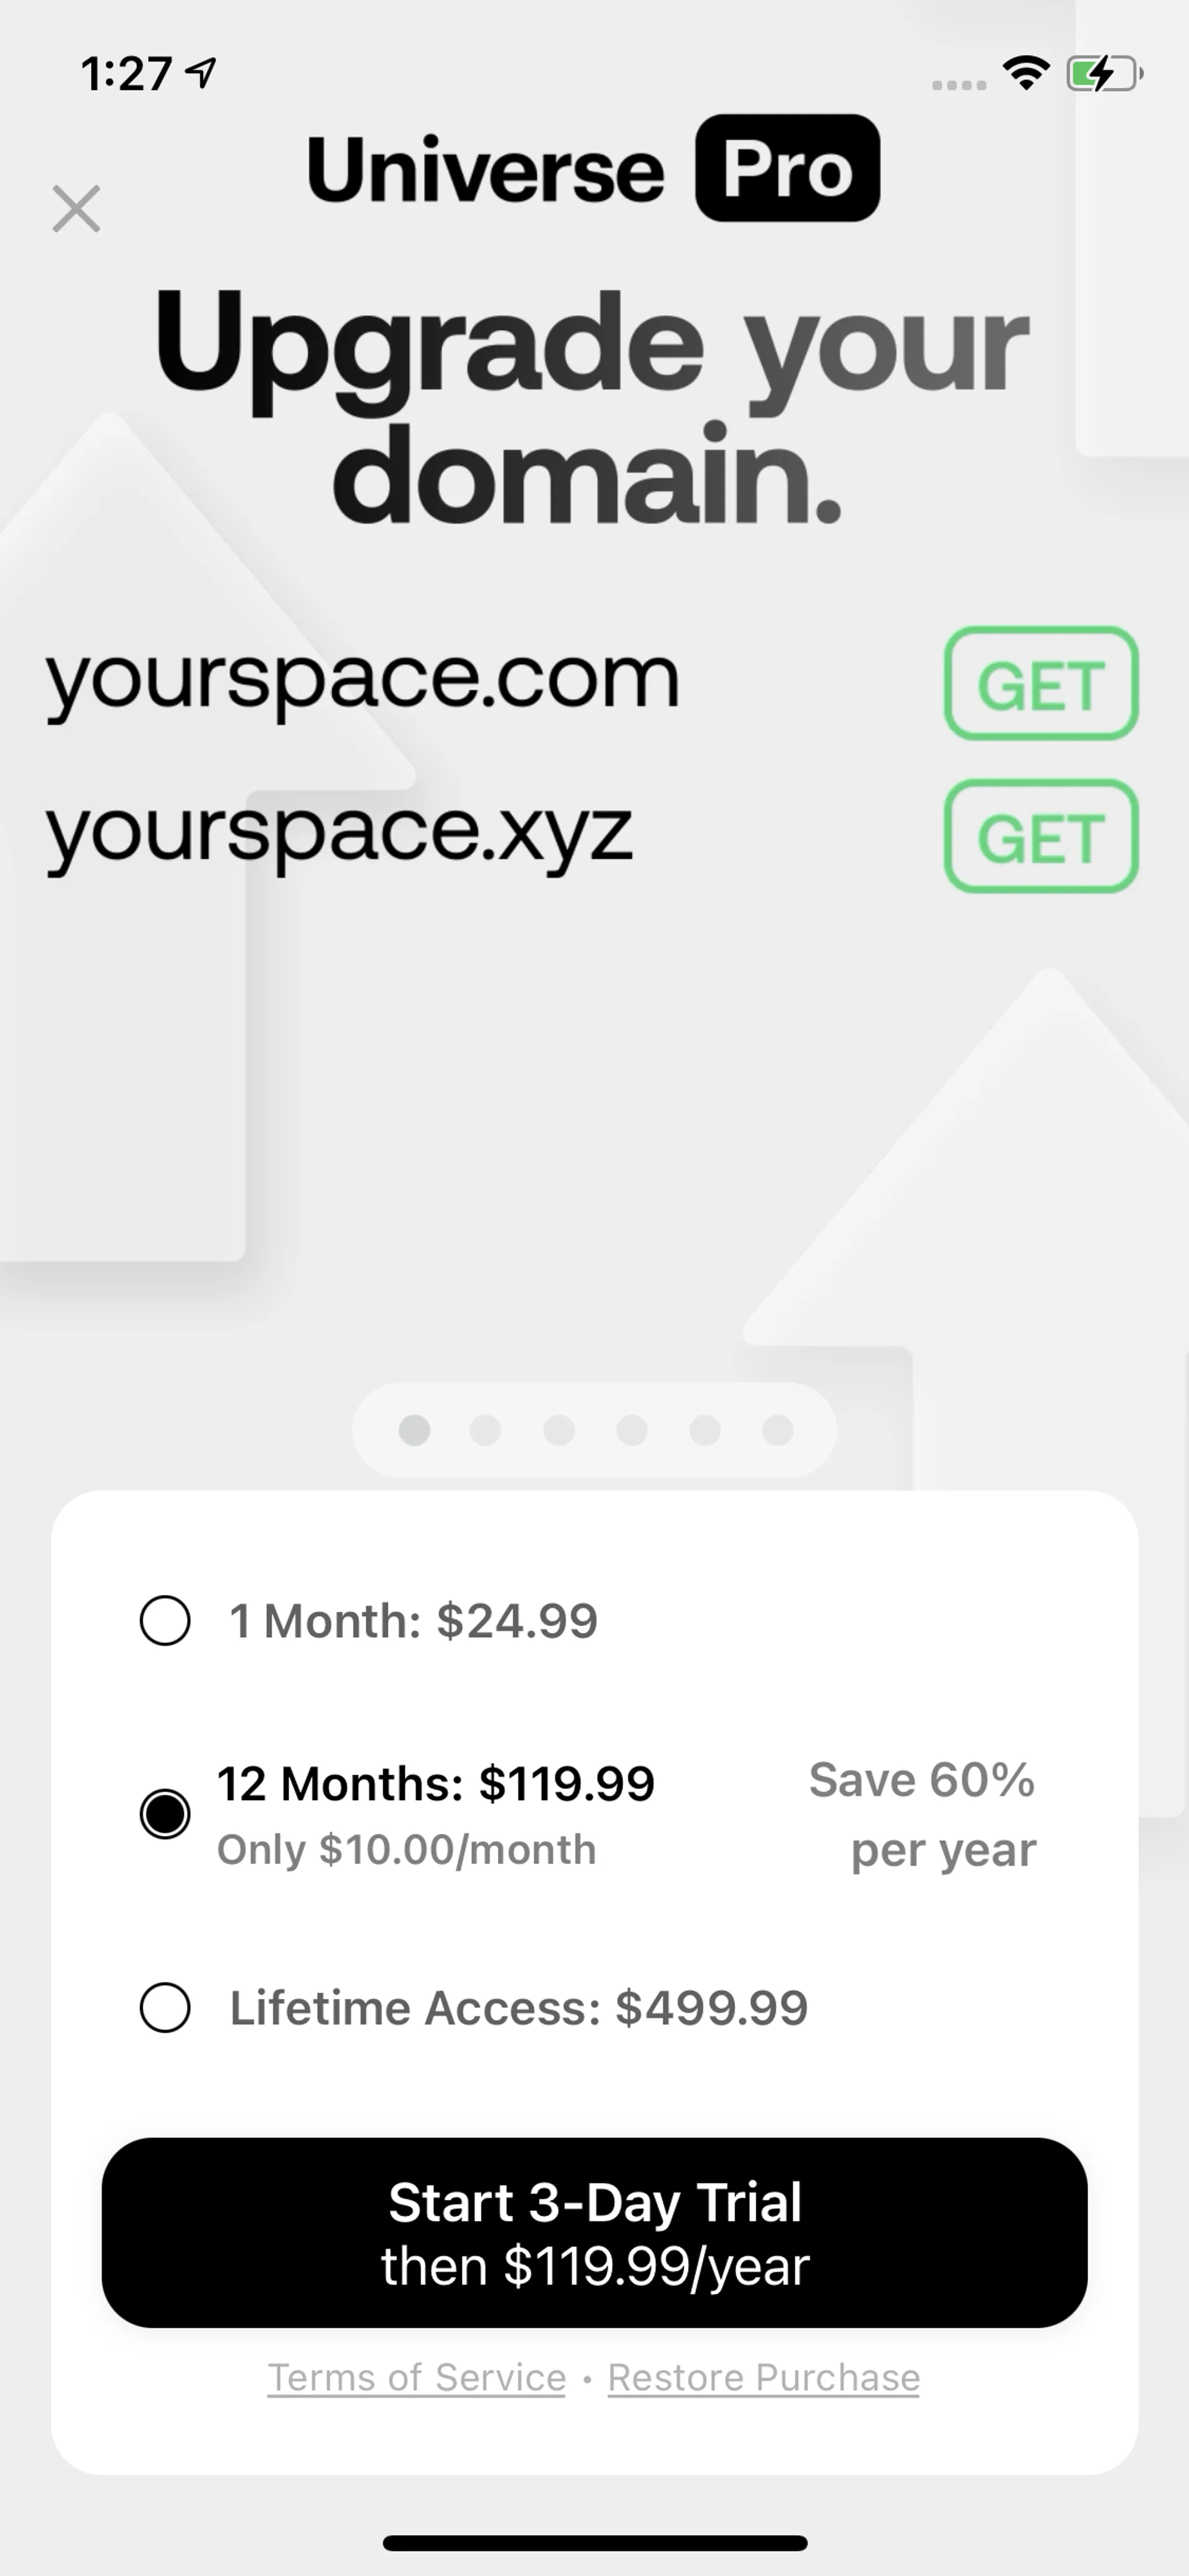Tap the Pro badge in header
This screenshot has width=1189, height=2576.
(787, 168)
